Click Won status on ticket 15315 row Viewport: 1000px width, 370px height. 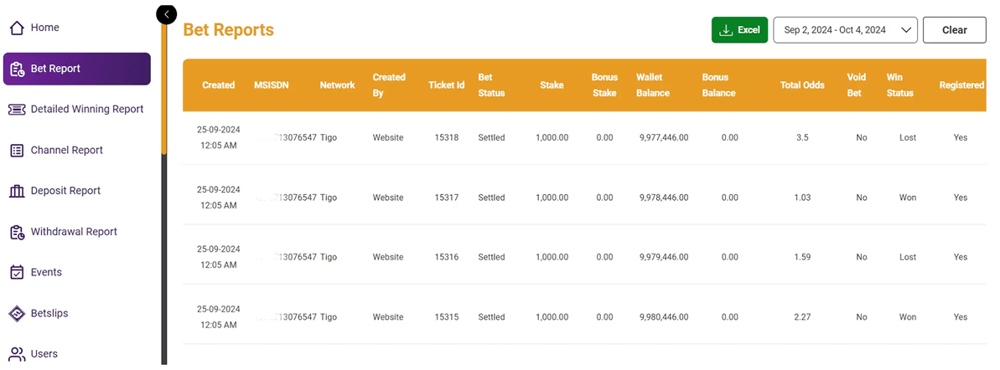tap(908, 317)
